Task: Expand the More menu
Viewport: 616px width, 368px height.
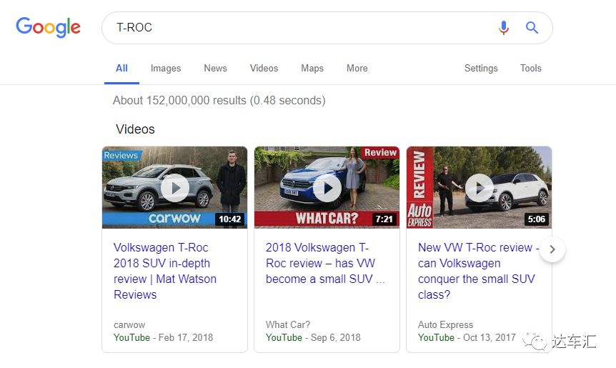Action: (x=357, y=69)
